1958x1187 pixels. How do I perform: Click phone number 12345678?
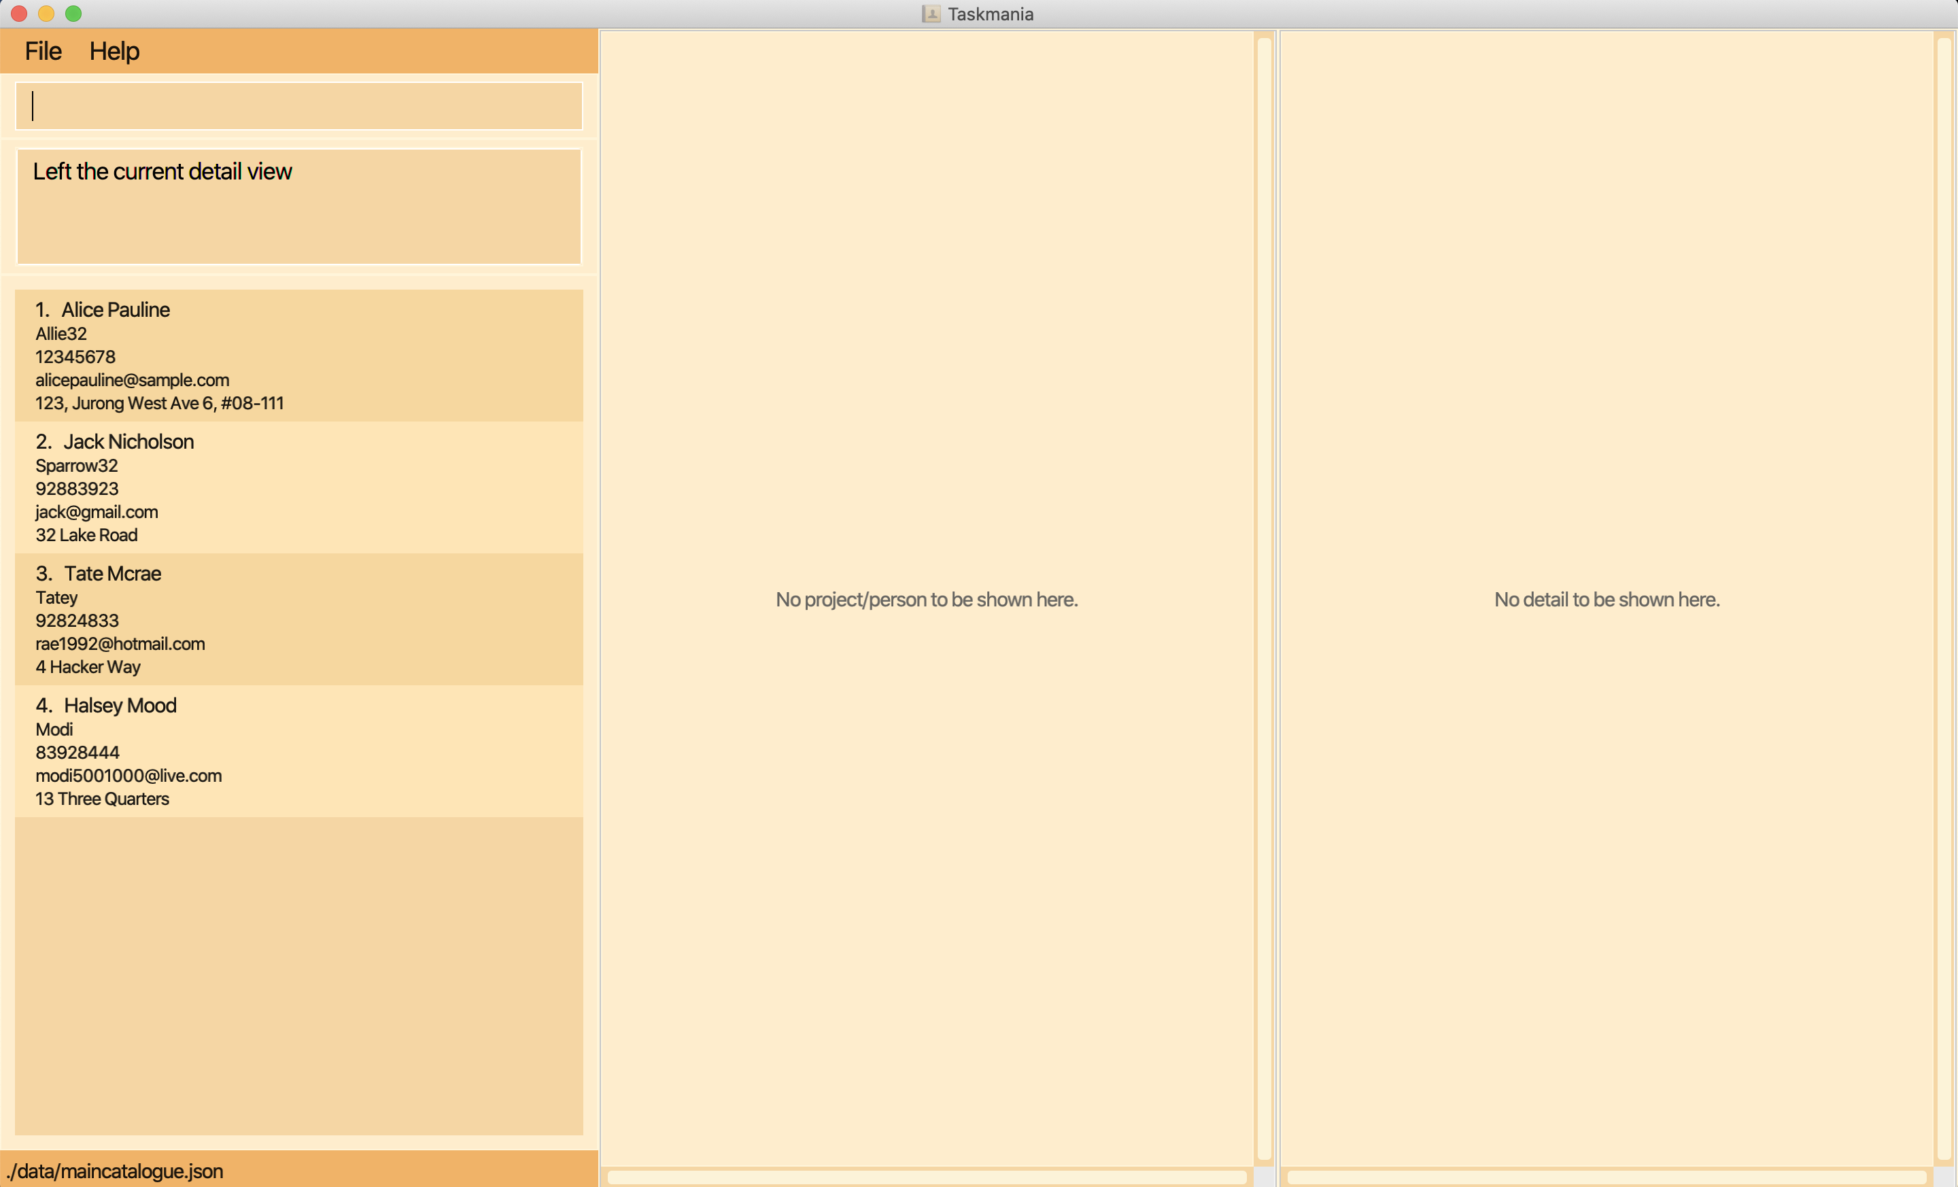(x=75, y=357)
